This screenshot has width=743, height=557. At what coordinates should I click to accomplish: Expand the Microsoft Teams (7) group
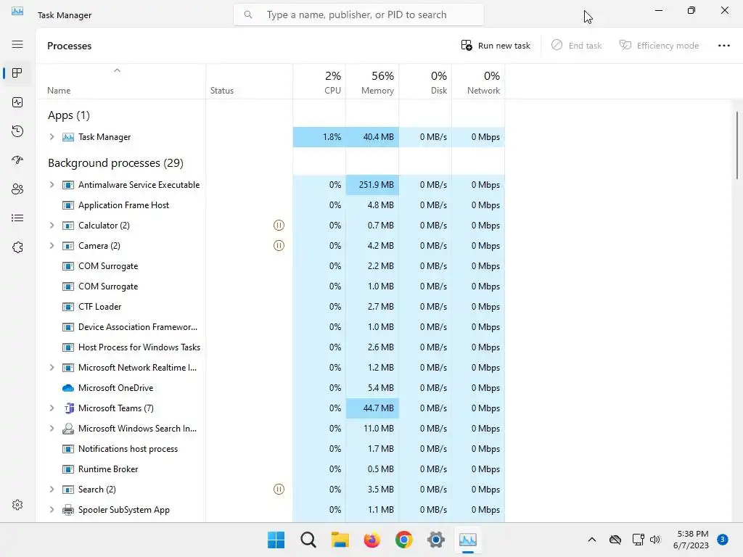coord(52,408)
